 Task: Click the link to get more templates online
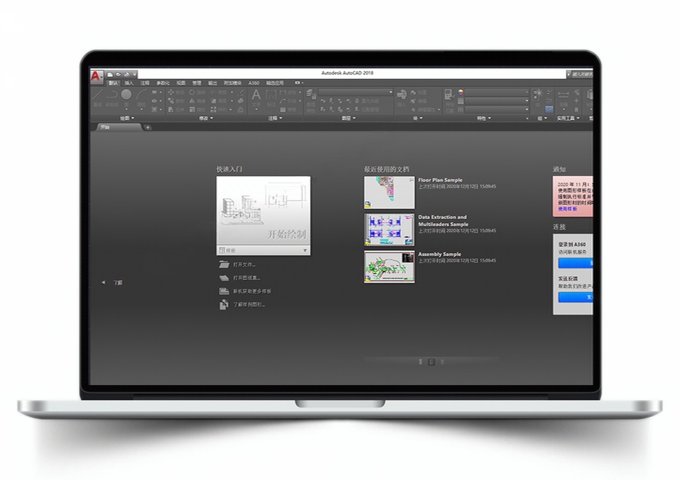pyautogui.click(x=252, y=291)
